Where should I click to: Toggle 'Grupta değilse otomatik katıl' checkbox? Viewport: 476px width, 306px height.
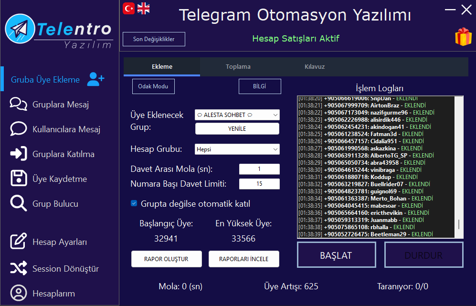[x=134, y=204]
